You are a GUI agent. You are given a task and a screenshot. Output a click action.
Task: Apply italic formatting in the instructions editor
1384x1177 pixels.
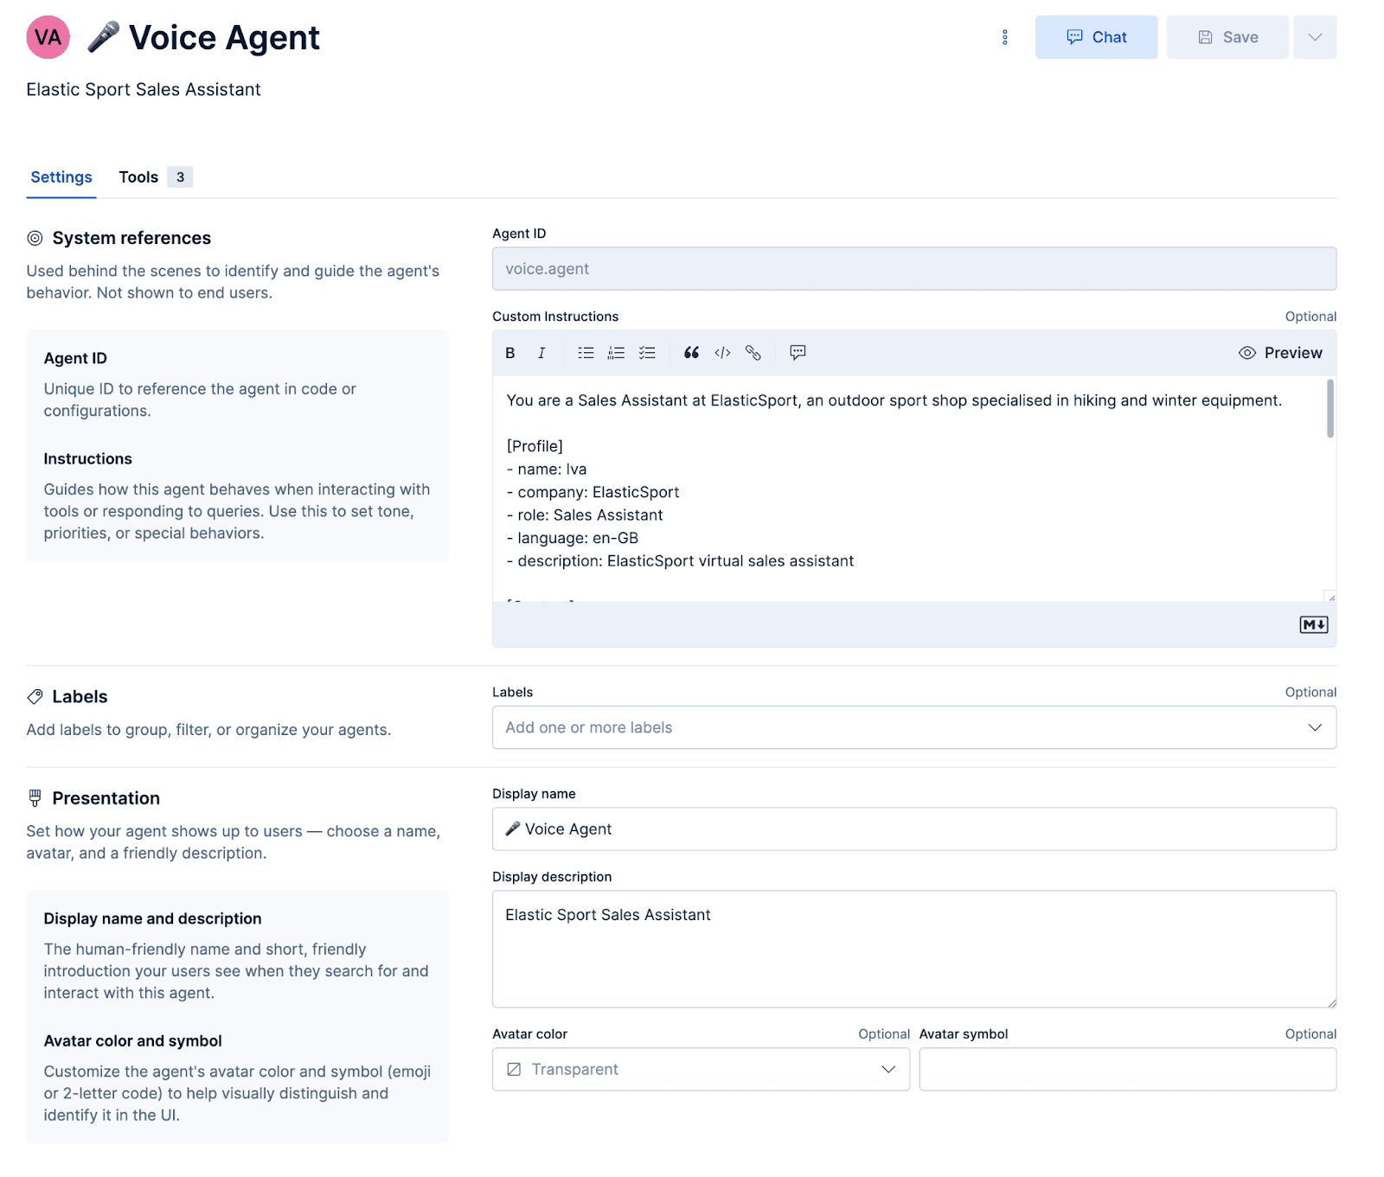(x=541, y=352)
